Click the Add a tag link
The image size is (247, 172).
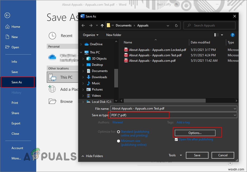pyautogui.click(x=183, y=122)
